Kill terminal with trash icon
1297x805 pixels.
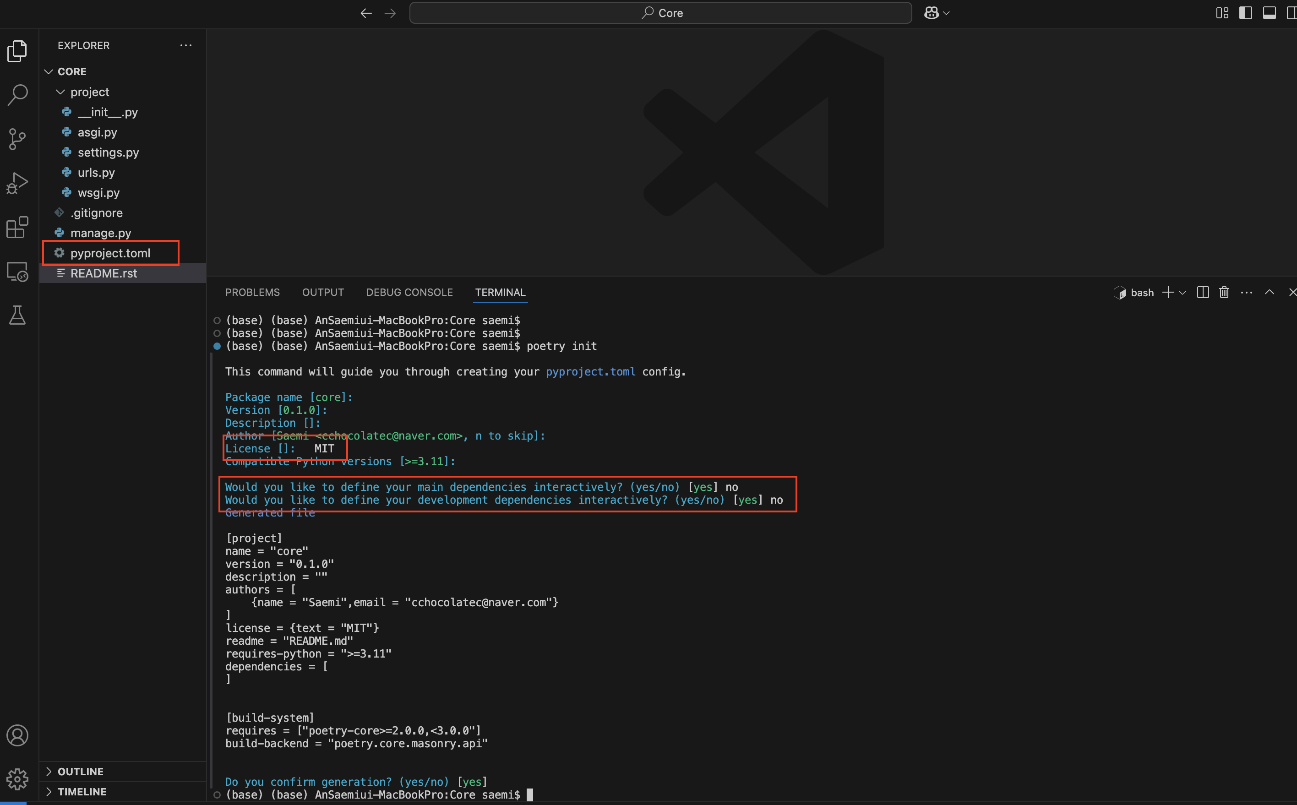pos(1224,292)
